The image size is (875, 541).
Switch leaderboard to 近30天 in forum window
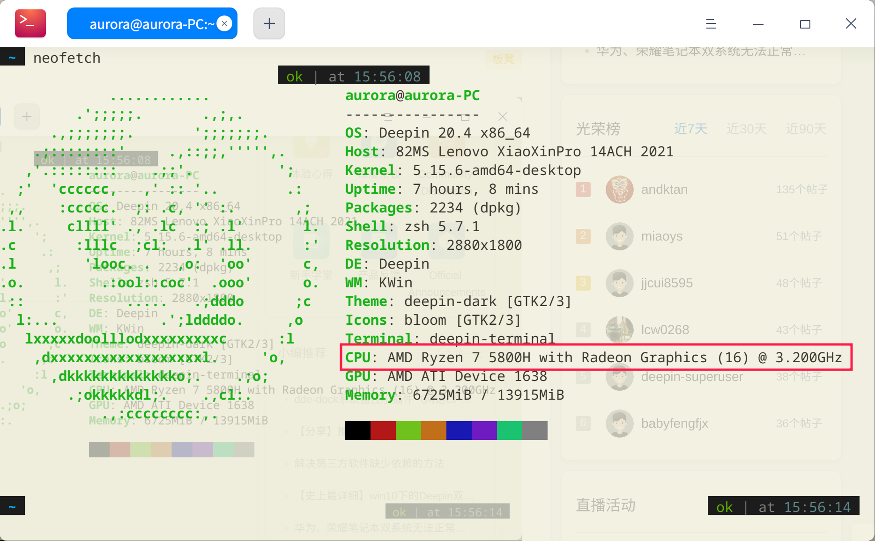(747, 129)
